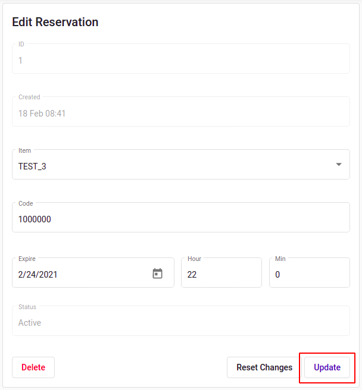The width and height of the screenshot is (362, 390).
Task: Expand the Item dropdown arrow
Action: pos(339,165)
